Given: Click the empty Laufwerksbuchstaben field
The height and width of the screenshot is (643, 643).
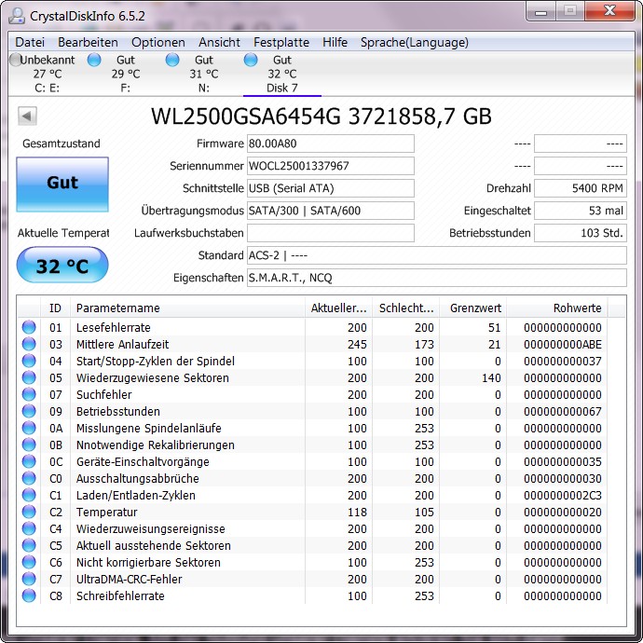Looking at the screenshot, I should 331,233.
